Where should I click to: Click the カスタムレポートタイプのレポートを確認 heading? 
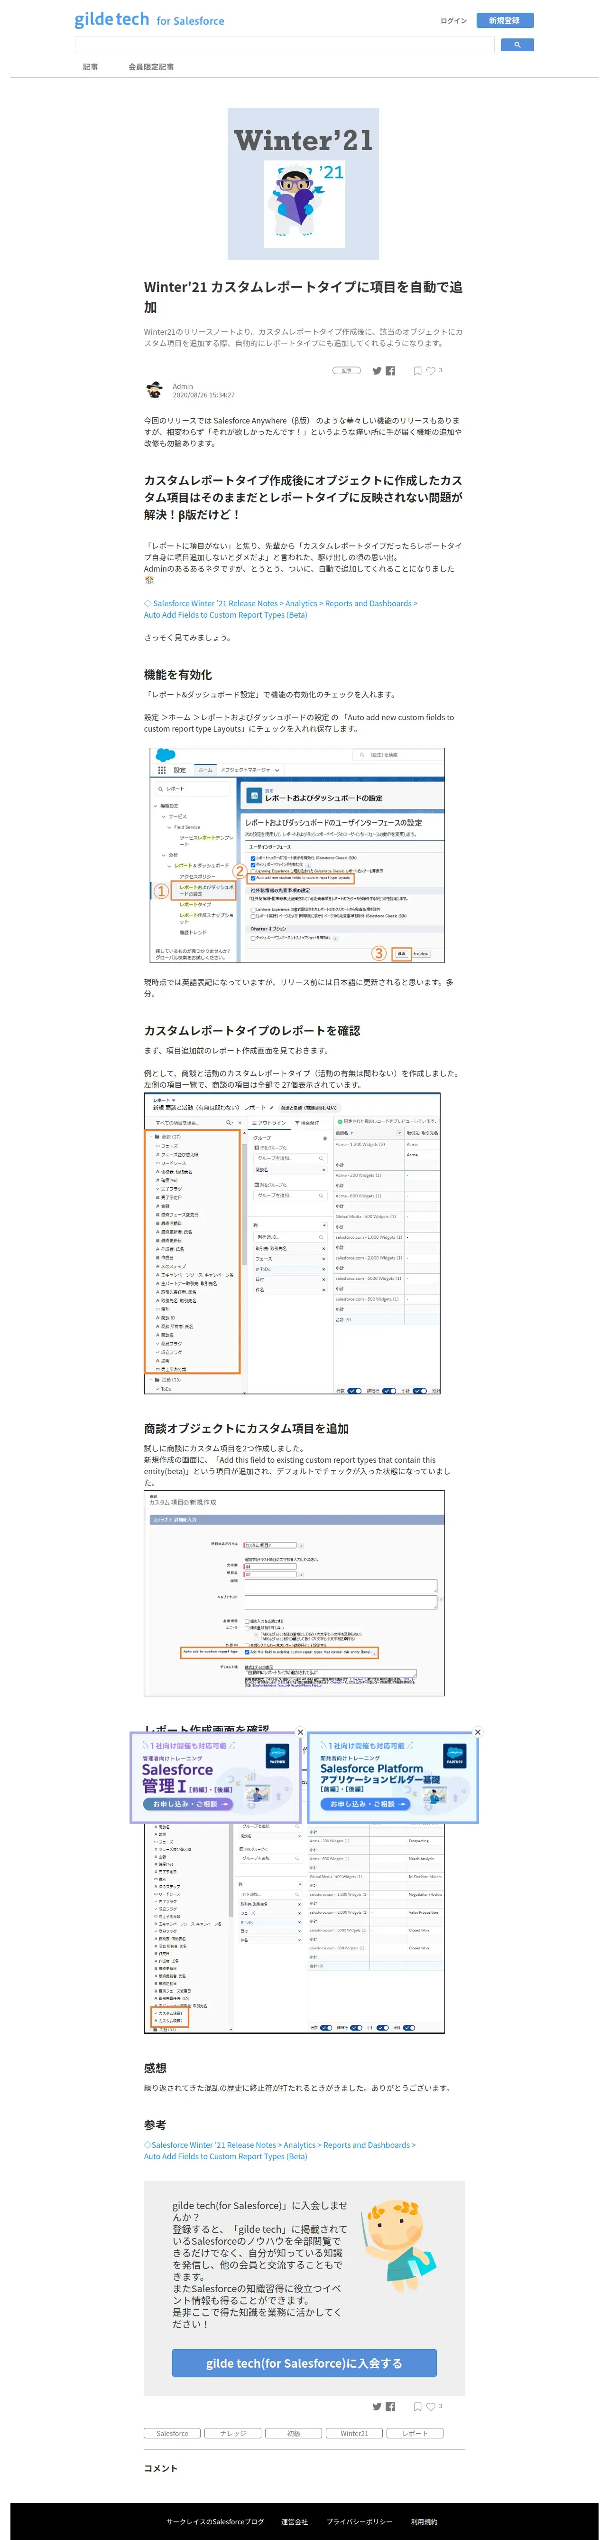click(x=252, y=1030)
